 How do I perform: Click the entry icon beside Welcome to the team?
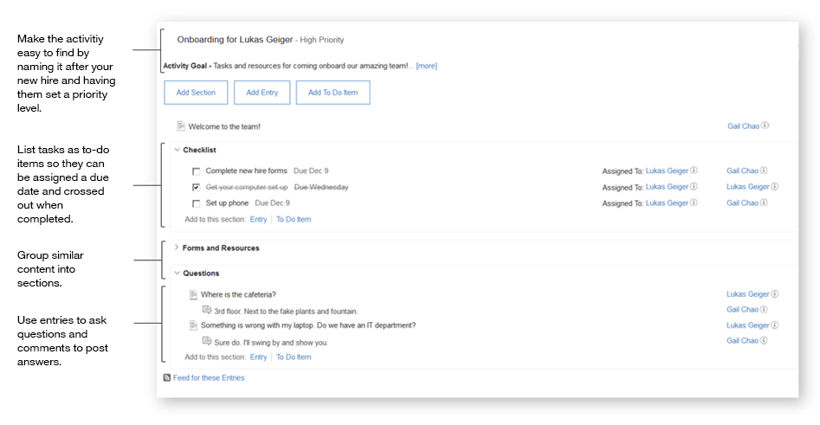pos(181,126)
